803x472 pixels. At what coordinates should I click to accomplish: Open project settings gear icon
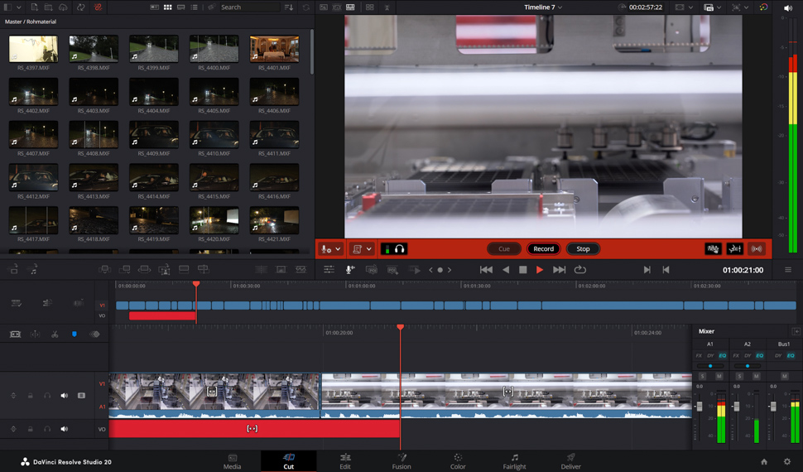787,462
